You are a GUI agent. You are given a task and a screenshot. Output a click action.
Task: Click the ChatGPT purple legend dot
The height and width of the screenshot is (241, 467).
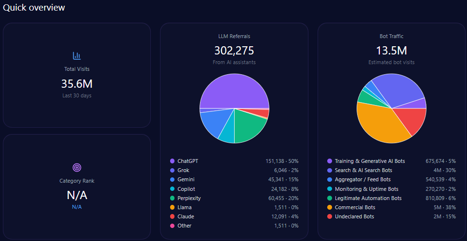coord(172,161)
